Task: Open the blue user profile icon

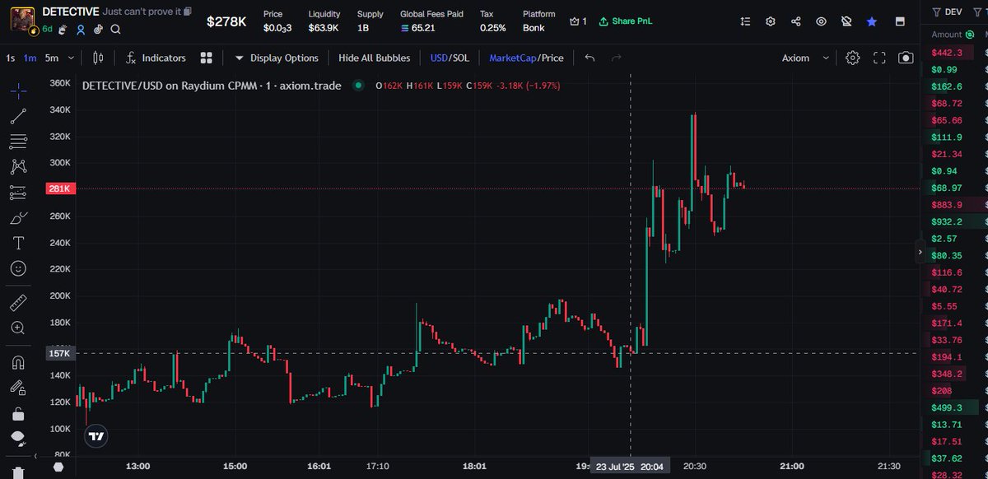Action: 81,29
